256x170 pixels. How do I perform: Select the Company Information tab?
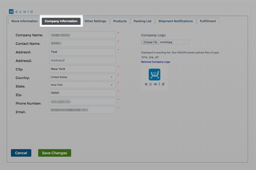pos(61,21)
